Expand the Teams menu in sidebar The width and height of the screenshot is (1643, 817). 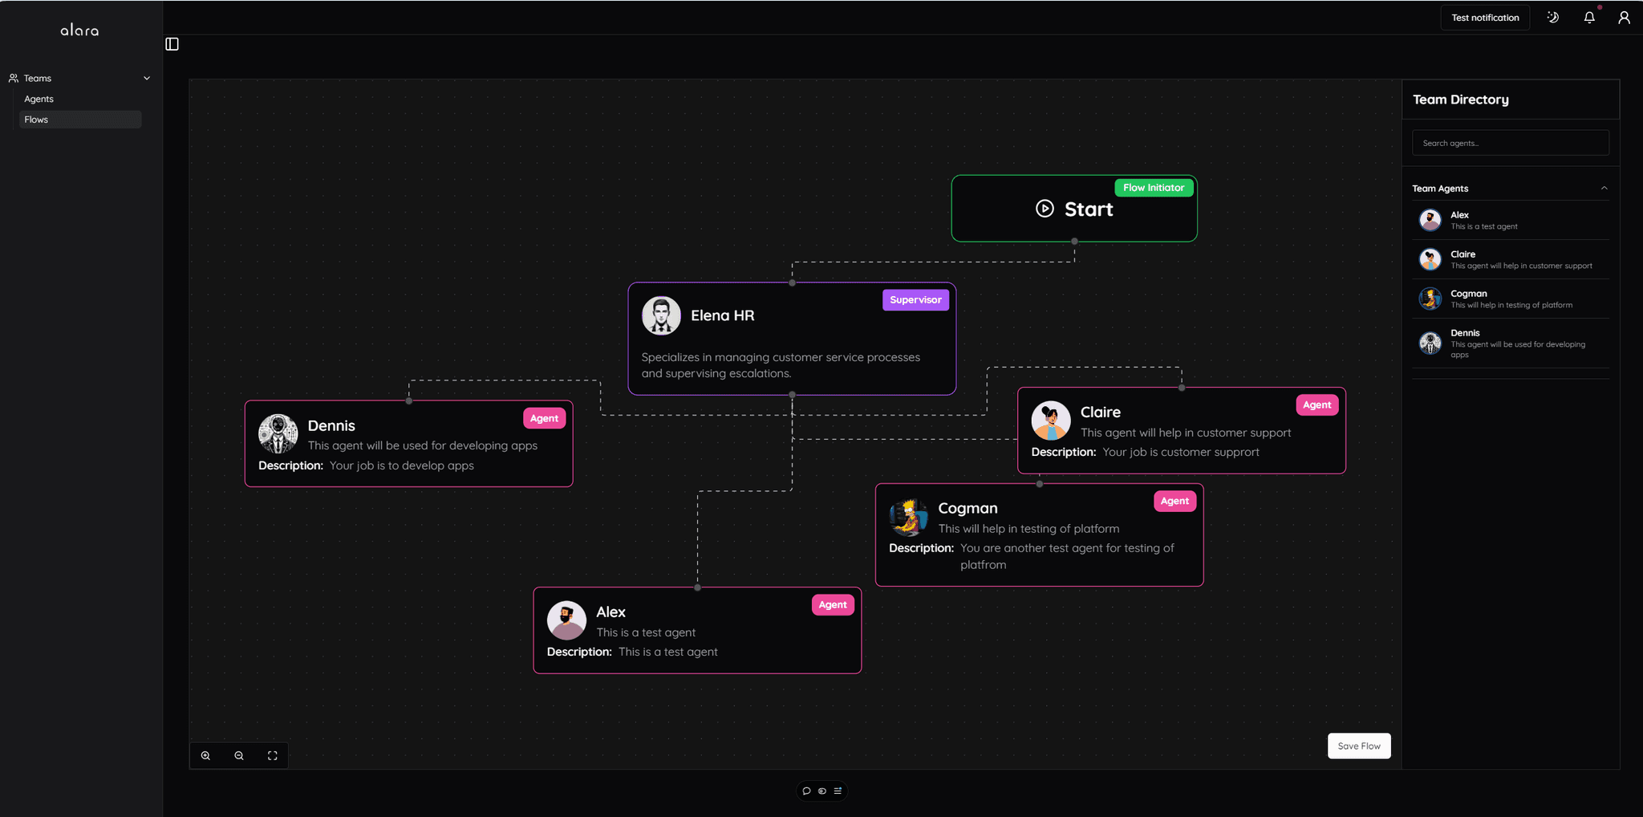coord(38,79)
